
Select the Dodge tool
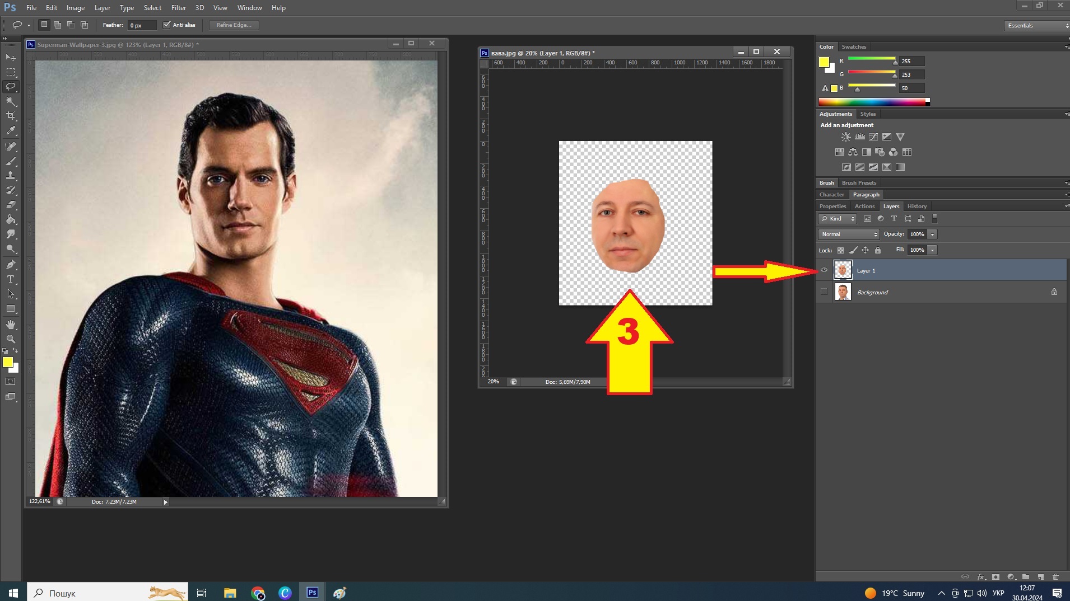tap(11, 248)
